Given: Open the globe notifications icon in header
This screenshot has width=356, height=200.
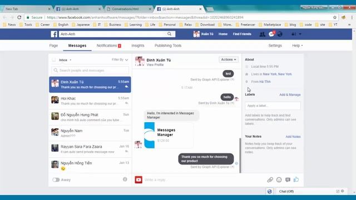Looking at the screenshot, I should point(280,34).
